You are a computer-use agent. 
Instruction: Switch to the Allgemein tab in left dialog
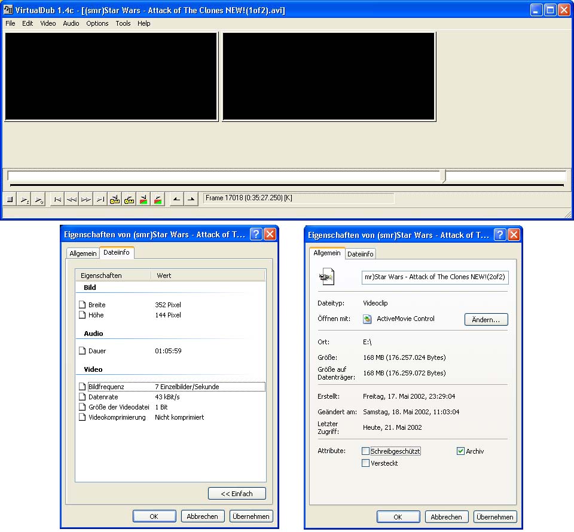click(x=83, y=253)
